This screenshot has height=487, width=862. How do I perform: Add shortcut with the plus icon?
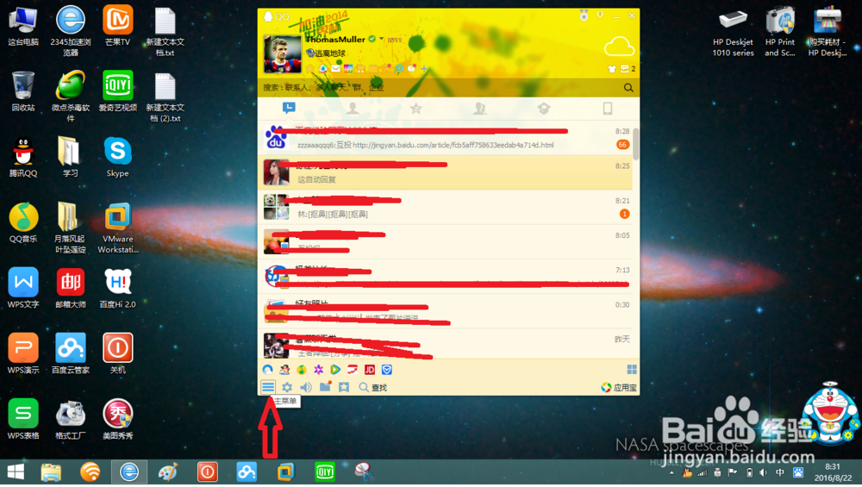(x=424, y=69)
